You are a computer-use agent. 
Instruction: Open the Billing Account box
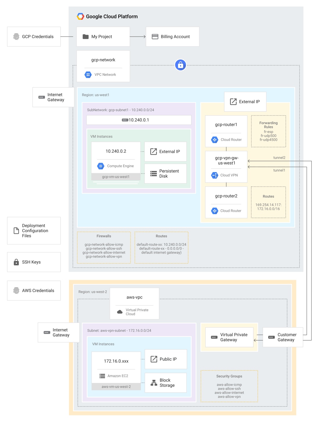(172, 37)
